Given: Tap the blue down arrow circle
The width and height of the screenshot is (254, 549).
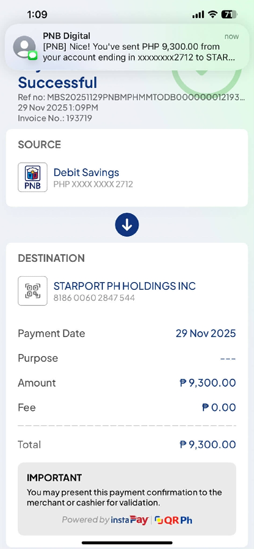Looking at the screenshot, I should [127, 225].
